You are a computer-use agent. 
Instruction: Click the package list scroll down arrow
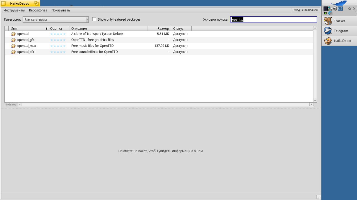[315, 101]
